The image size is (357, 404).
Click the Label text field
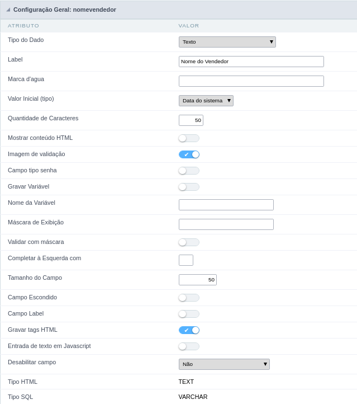coord(251,62)
